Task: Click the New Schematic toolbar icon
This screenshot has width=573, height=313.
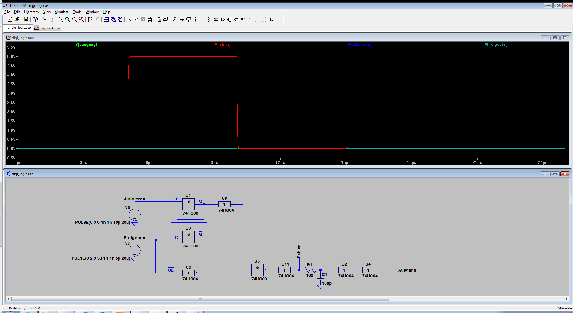Action: click(x=10, y=19)
